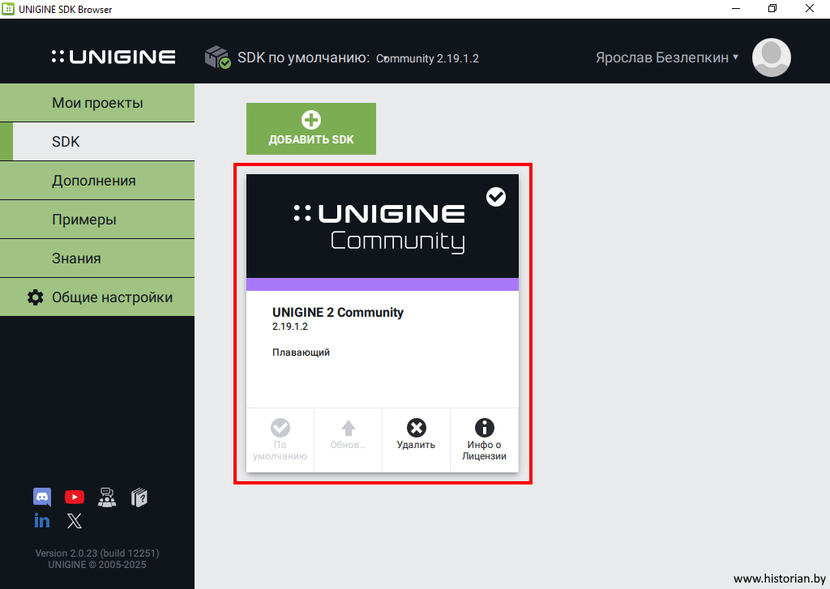
Task: Open Общие настройки settings
Action: coord(97,297)
